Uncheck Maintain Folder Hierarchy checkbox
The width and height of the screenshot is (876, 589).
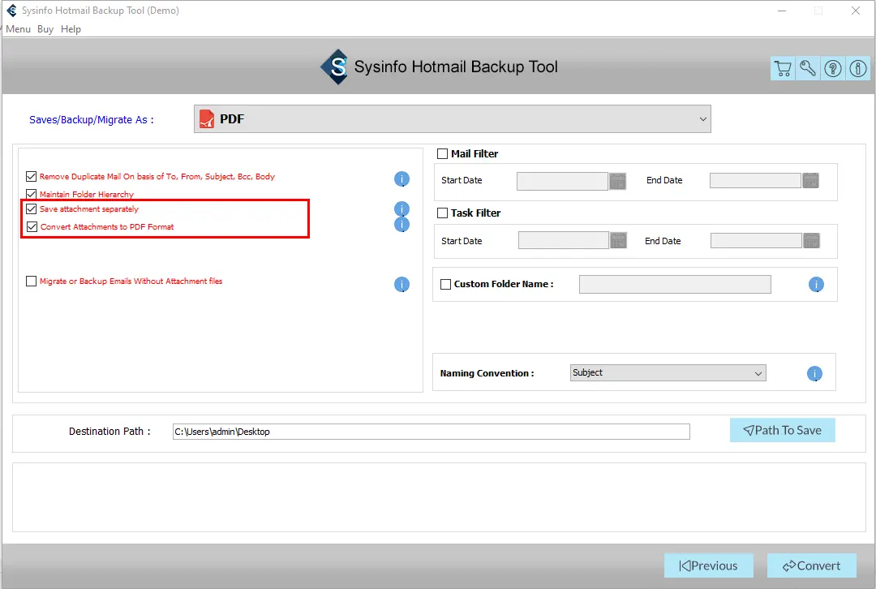pos(32,195)
